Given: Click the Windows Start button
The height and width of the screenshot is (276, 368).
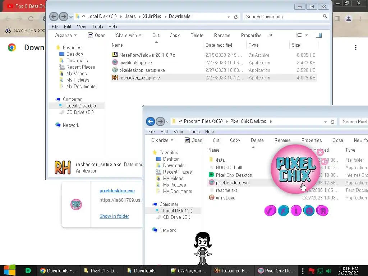Looking at the screenshot, I should coord(10,270).
